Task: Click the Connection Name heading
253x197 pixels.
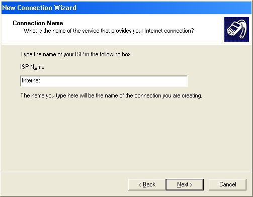Action: click(x=38, y=23)
